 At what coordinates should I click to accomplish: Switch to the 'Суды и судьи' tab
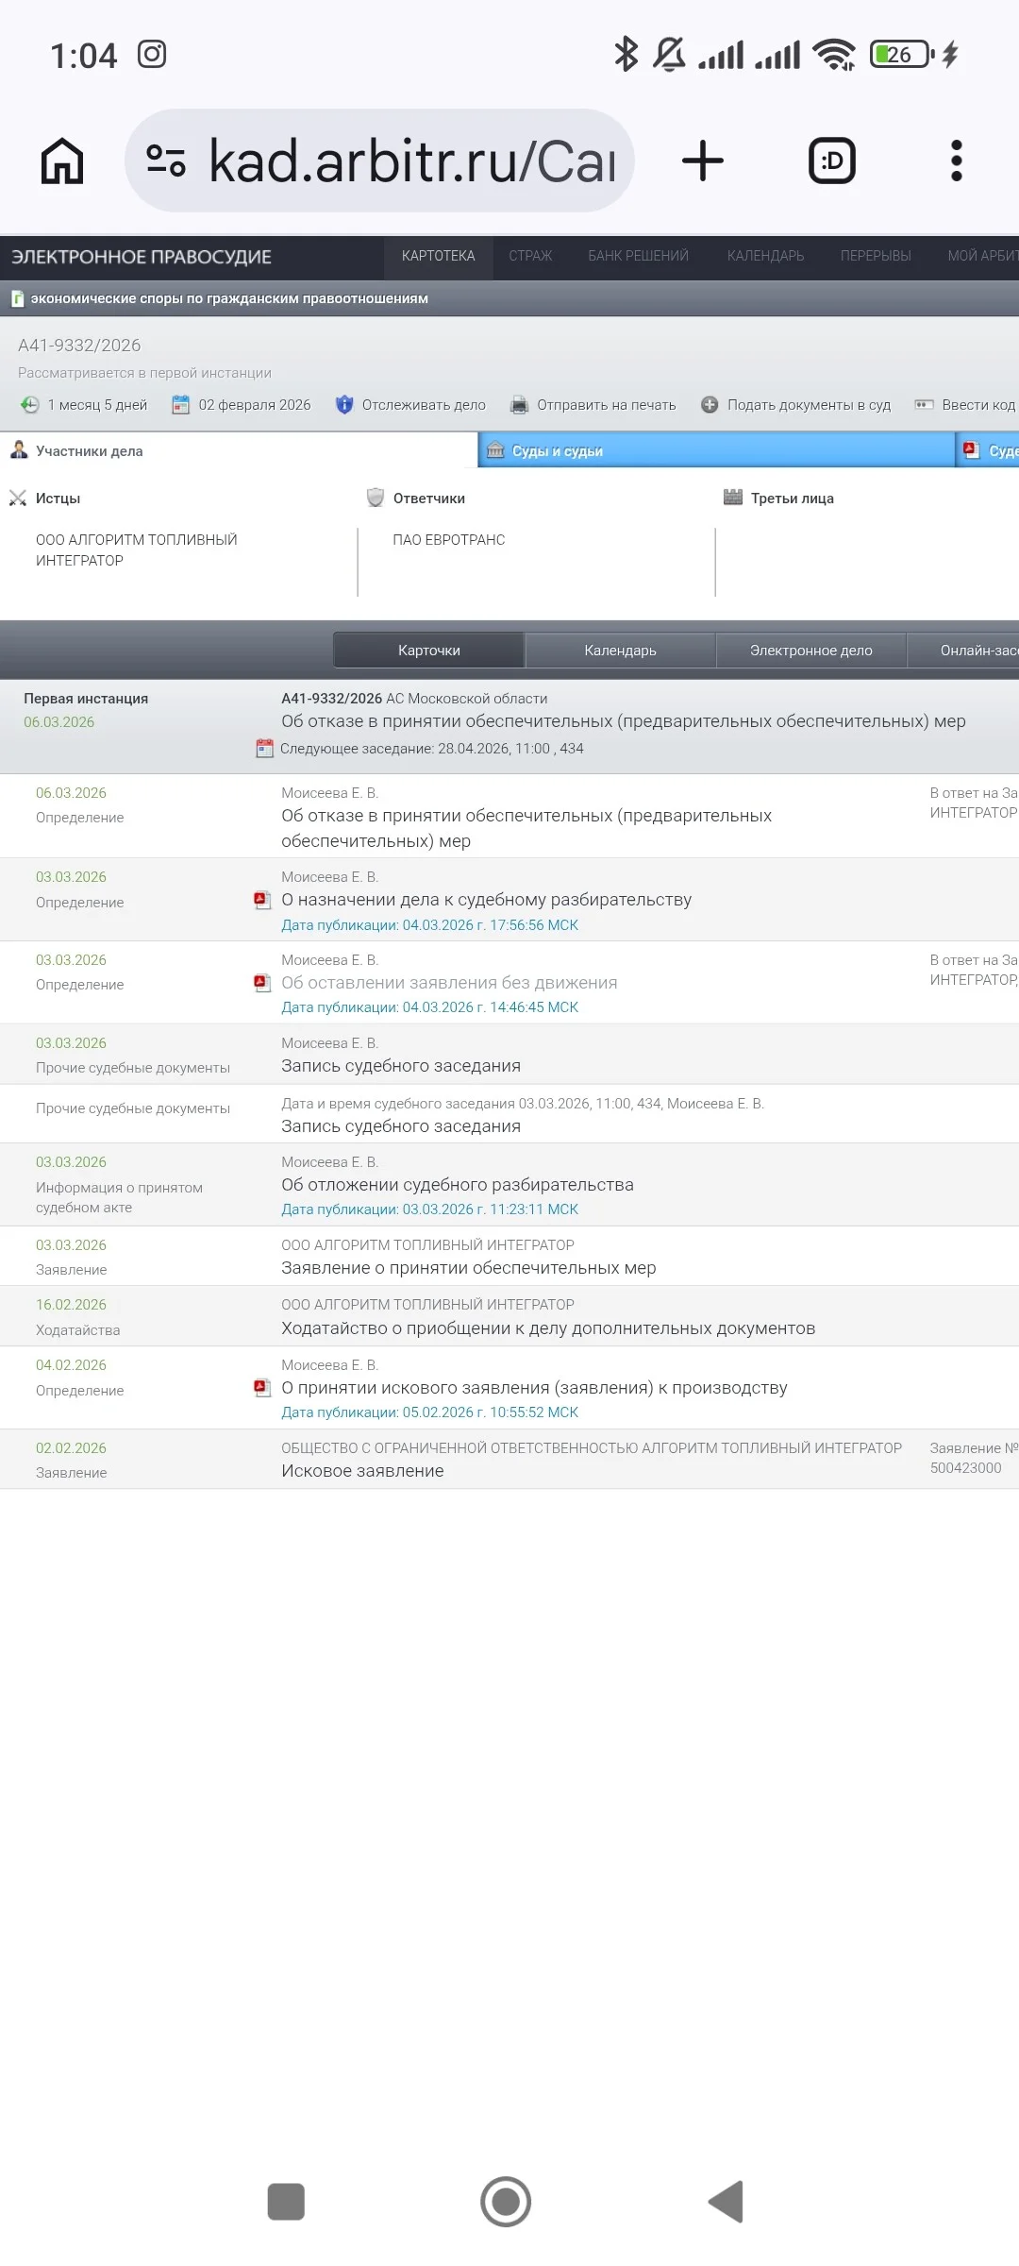click(x=717, y=451)
